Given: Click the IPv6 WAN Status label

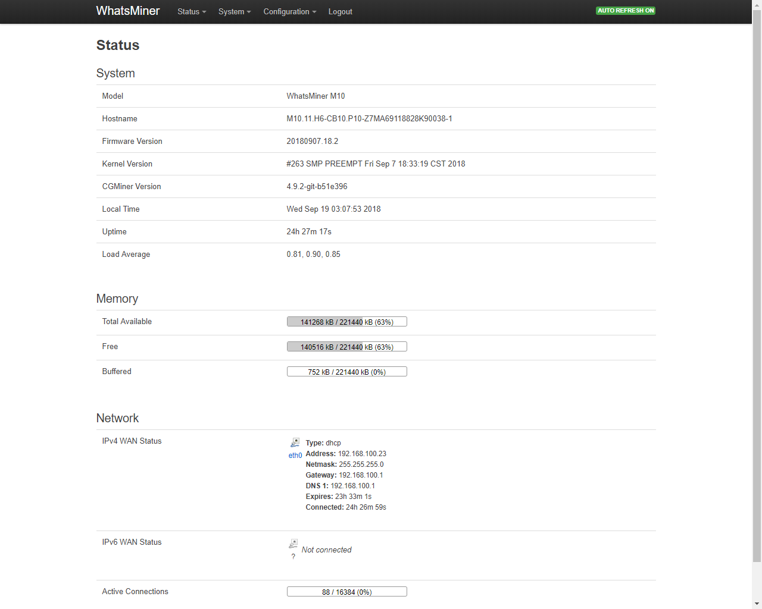Looking at the screenshot, I should coord(132,542).
